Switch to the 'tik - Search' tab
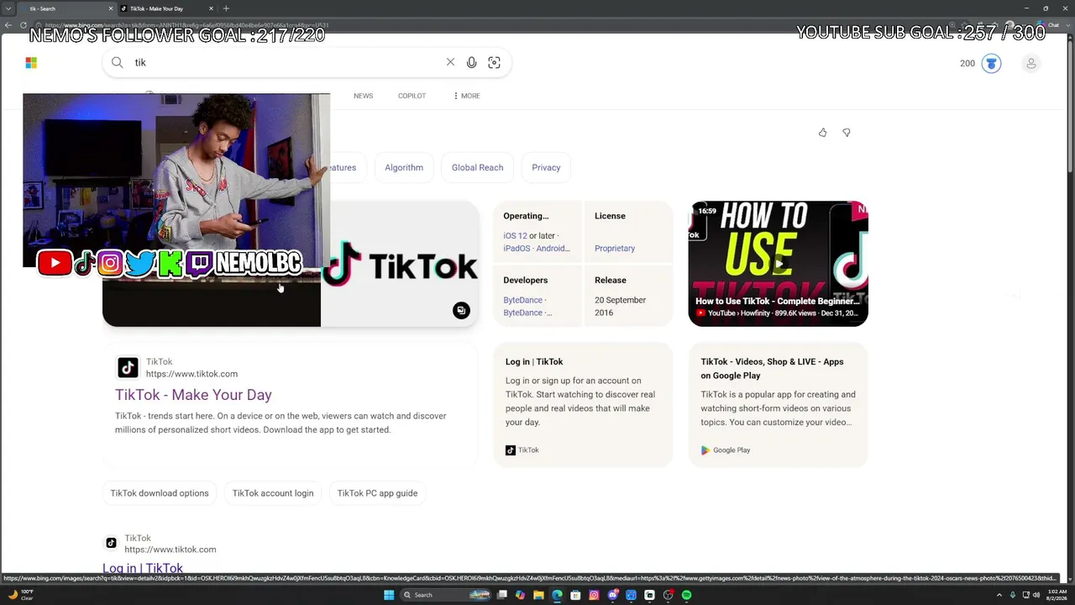This screenshot has width=1075, height=605. 66,8
